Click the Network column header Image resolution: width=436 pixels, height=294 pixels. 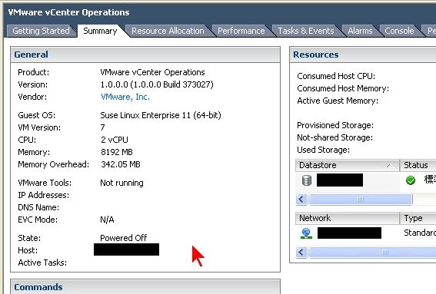tap(348, 219)
